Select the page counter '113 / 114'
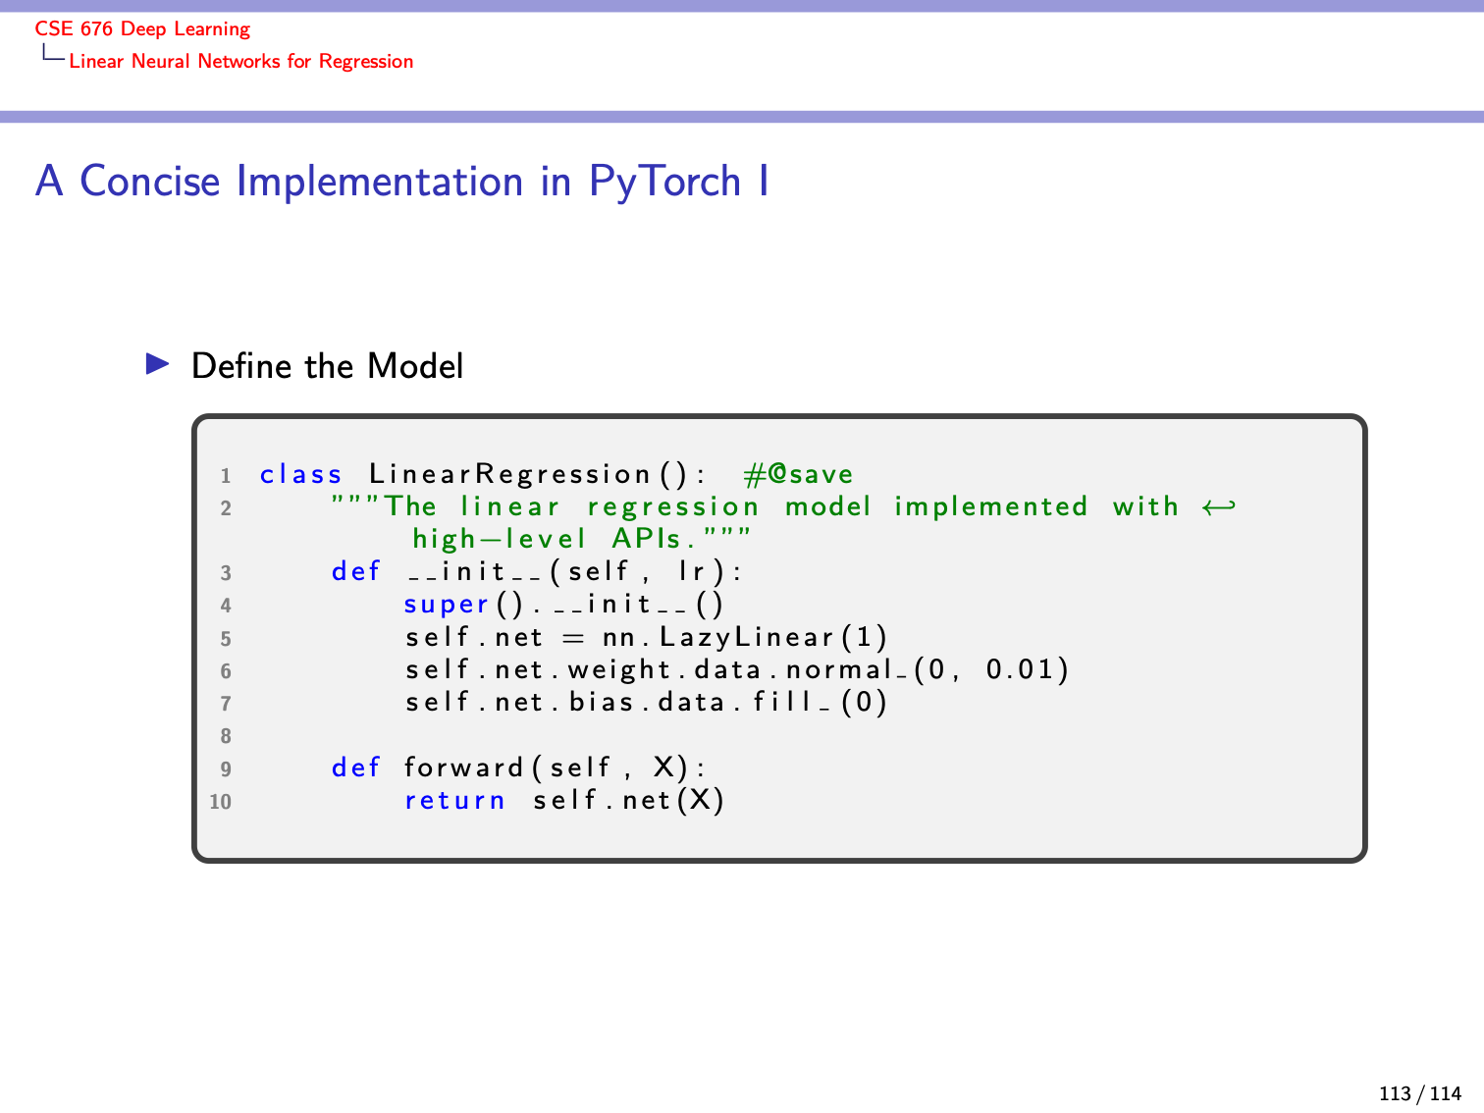The image size is (1484, 1113). click(x=1420, y=1093)
